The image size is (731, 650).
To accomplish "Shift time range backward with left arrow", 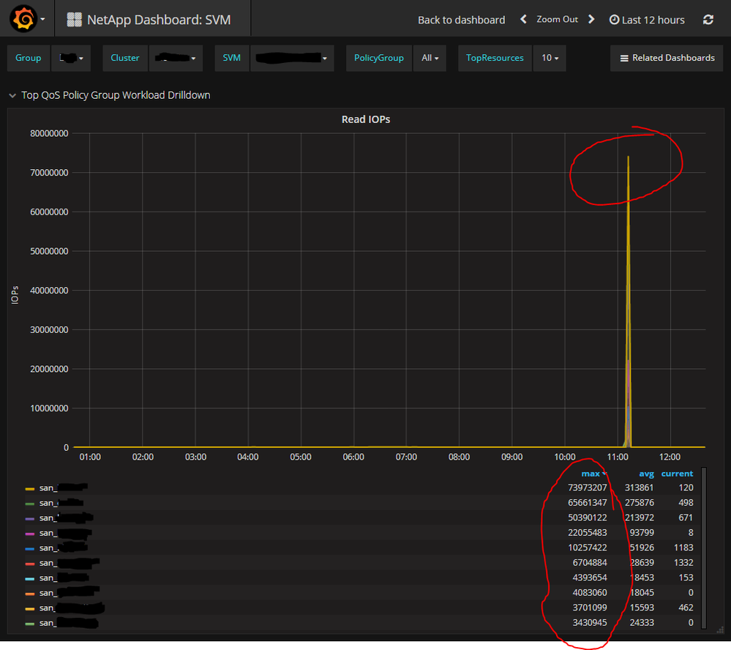I will point(523,20).
